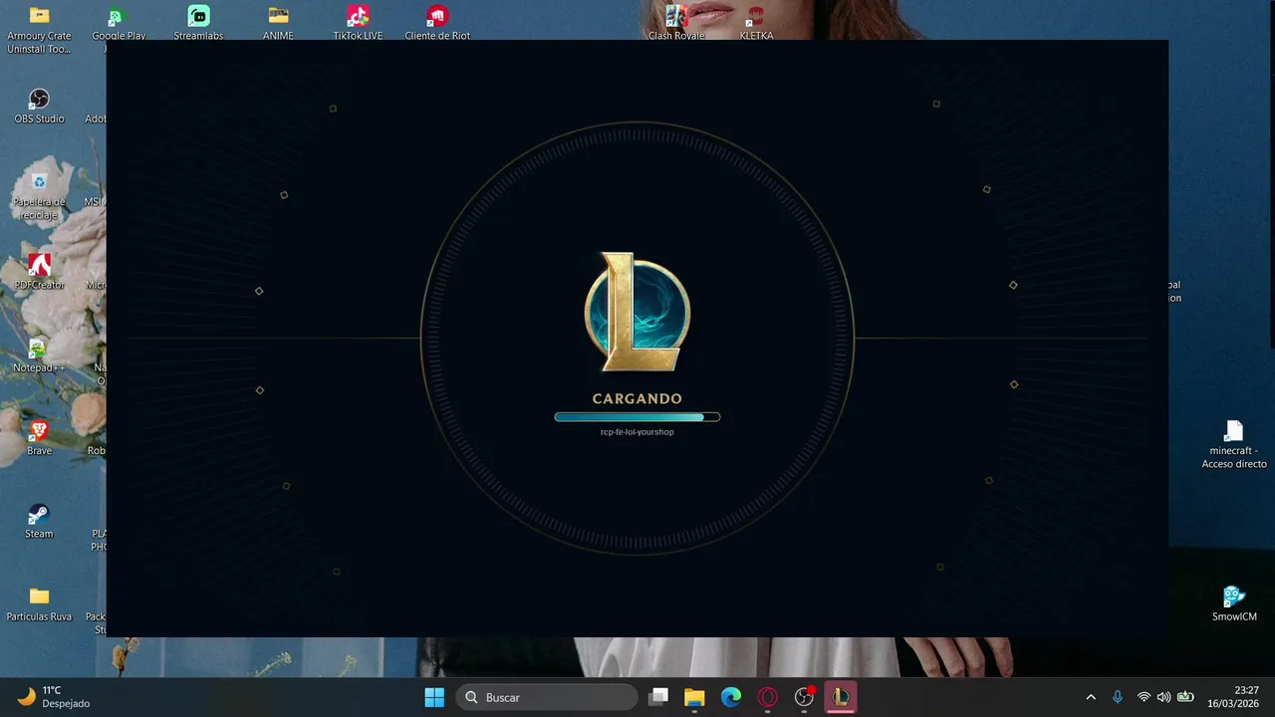Open Wi-Fi network tray icon
This screenshot has width=1275, height=717.
[x=1144, y=697]
